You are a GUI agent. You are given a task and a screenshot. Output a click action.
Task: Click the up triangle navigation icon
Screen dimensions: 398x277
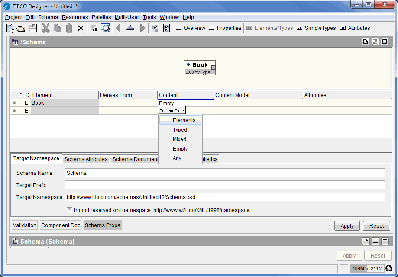[130, 28]
